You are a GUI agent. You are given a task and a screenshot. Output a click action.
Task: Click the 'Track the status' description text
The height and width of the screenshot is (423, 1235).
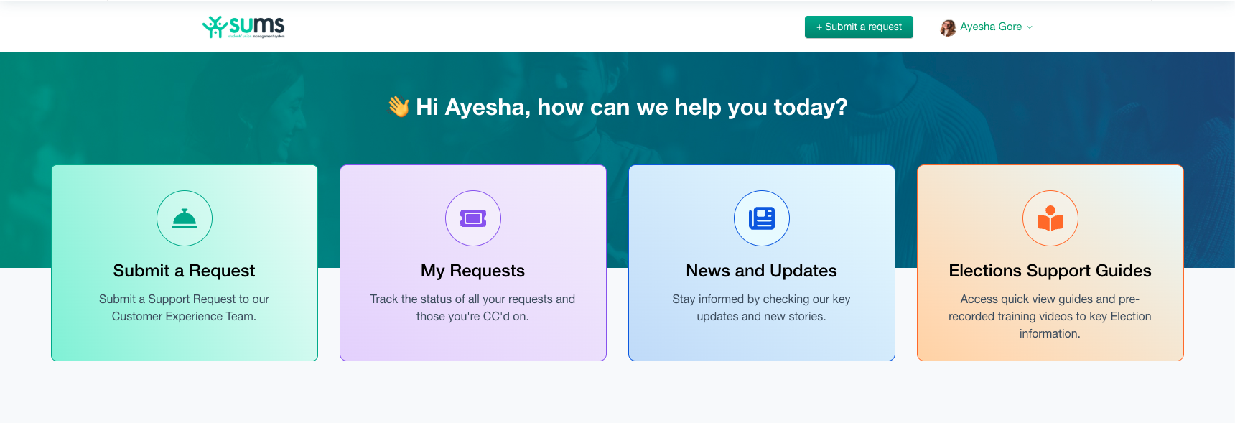473,299
